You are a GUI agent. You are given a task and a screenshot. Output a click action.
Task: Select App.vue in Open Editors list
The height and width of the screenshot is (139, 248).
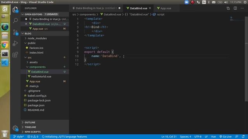point(45,29)
